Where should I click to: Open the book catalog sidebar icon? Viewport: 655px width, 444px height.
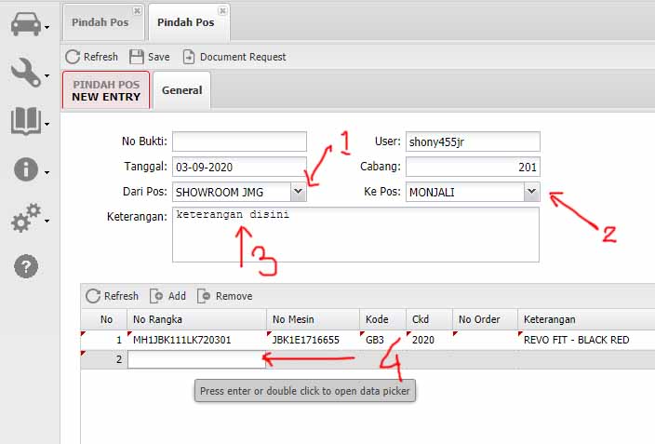(26, 121)
